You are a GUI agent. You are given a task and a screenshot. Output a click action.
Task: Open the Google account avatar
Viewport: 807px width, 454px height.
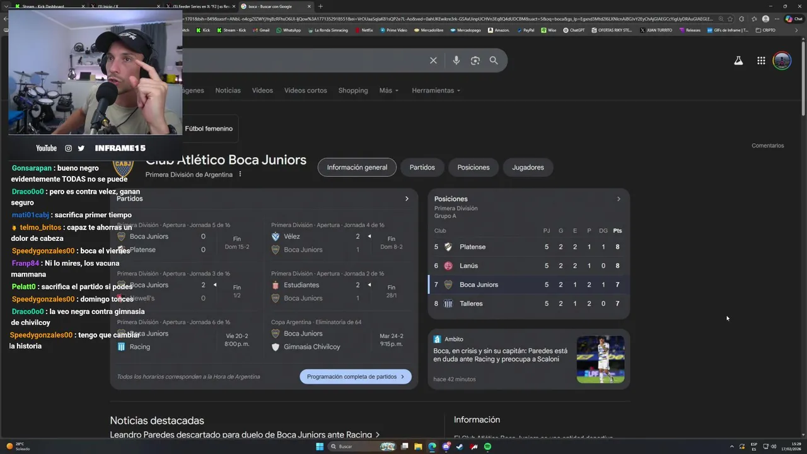pos(782,61)
